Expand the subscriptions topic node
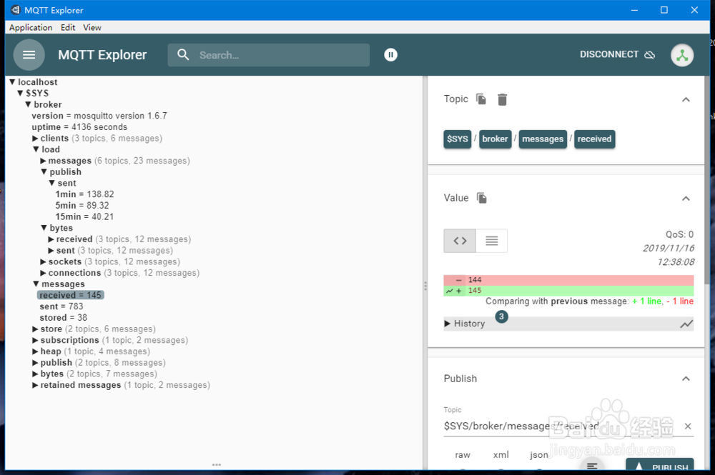The image size is (715, 475). (x=35, y=340)
